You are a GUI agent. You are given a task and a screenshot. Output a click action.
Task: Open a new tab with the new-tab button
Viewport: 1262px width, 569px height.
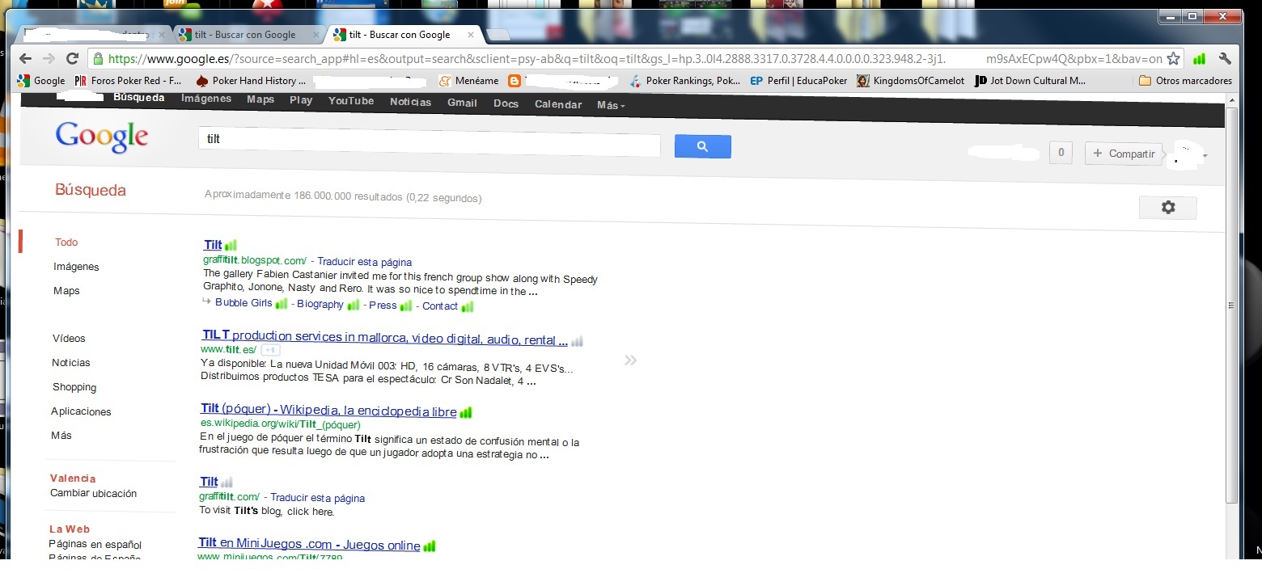[x=498, y=35]
